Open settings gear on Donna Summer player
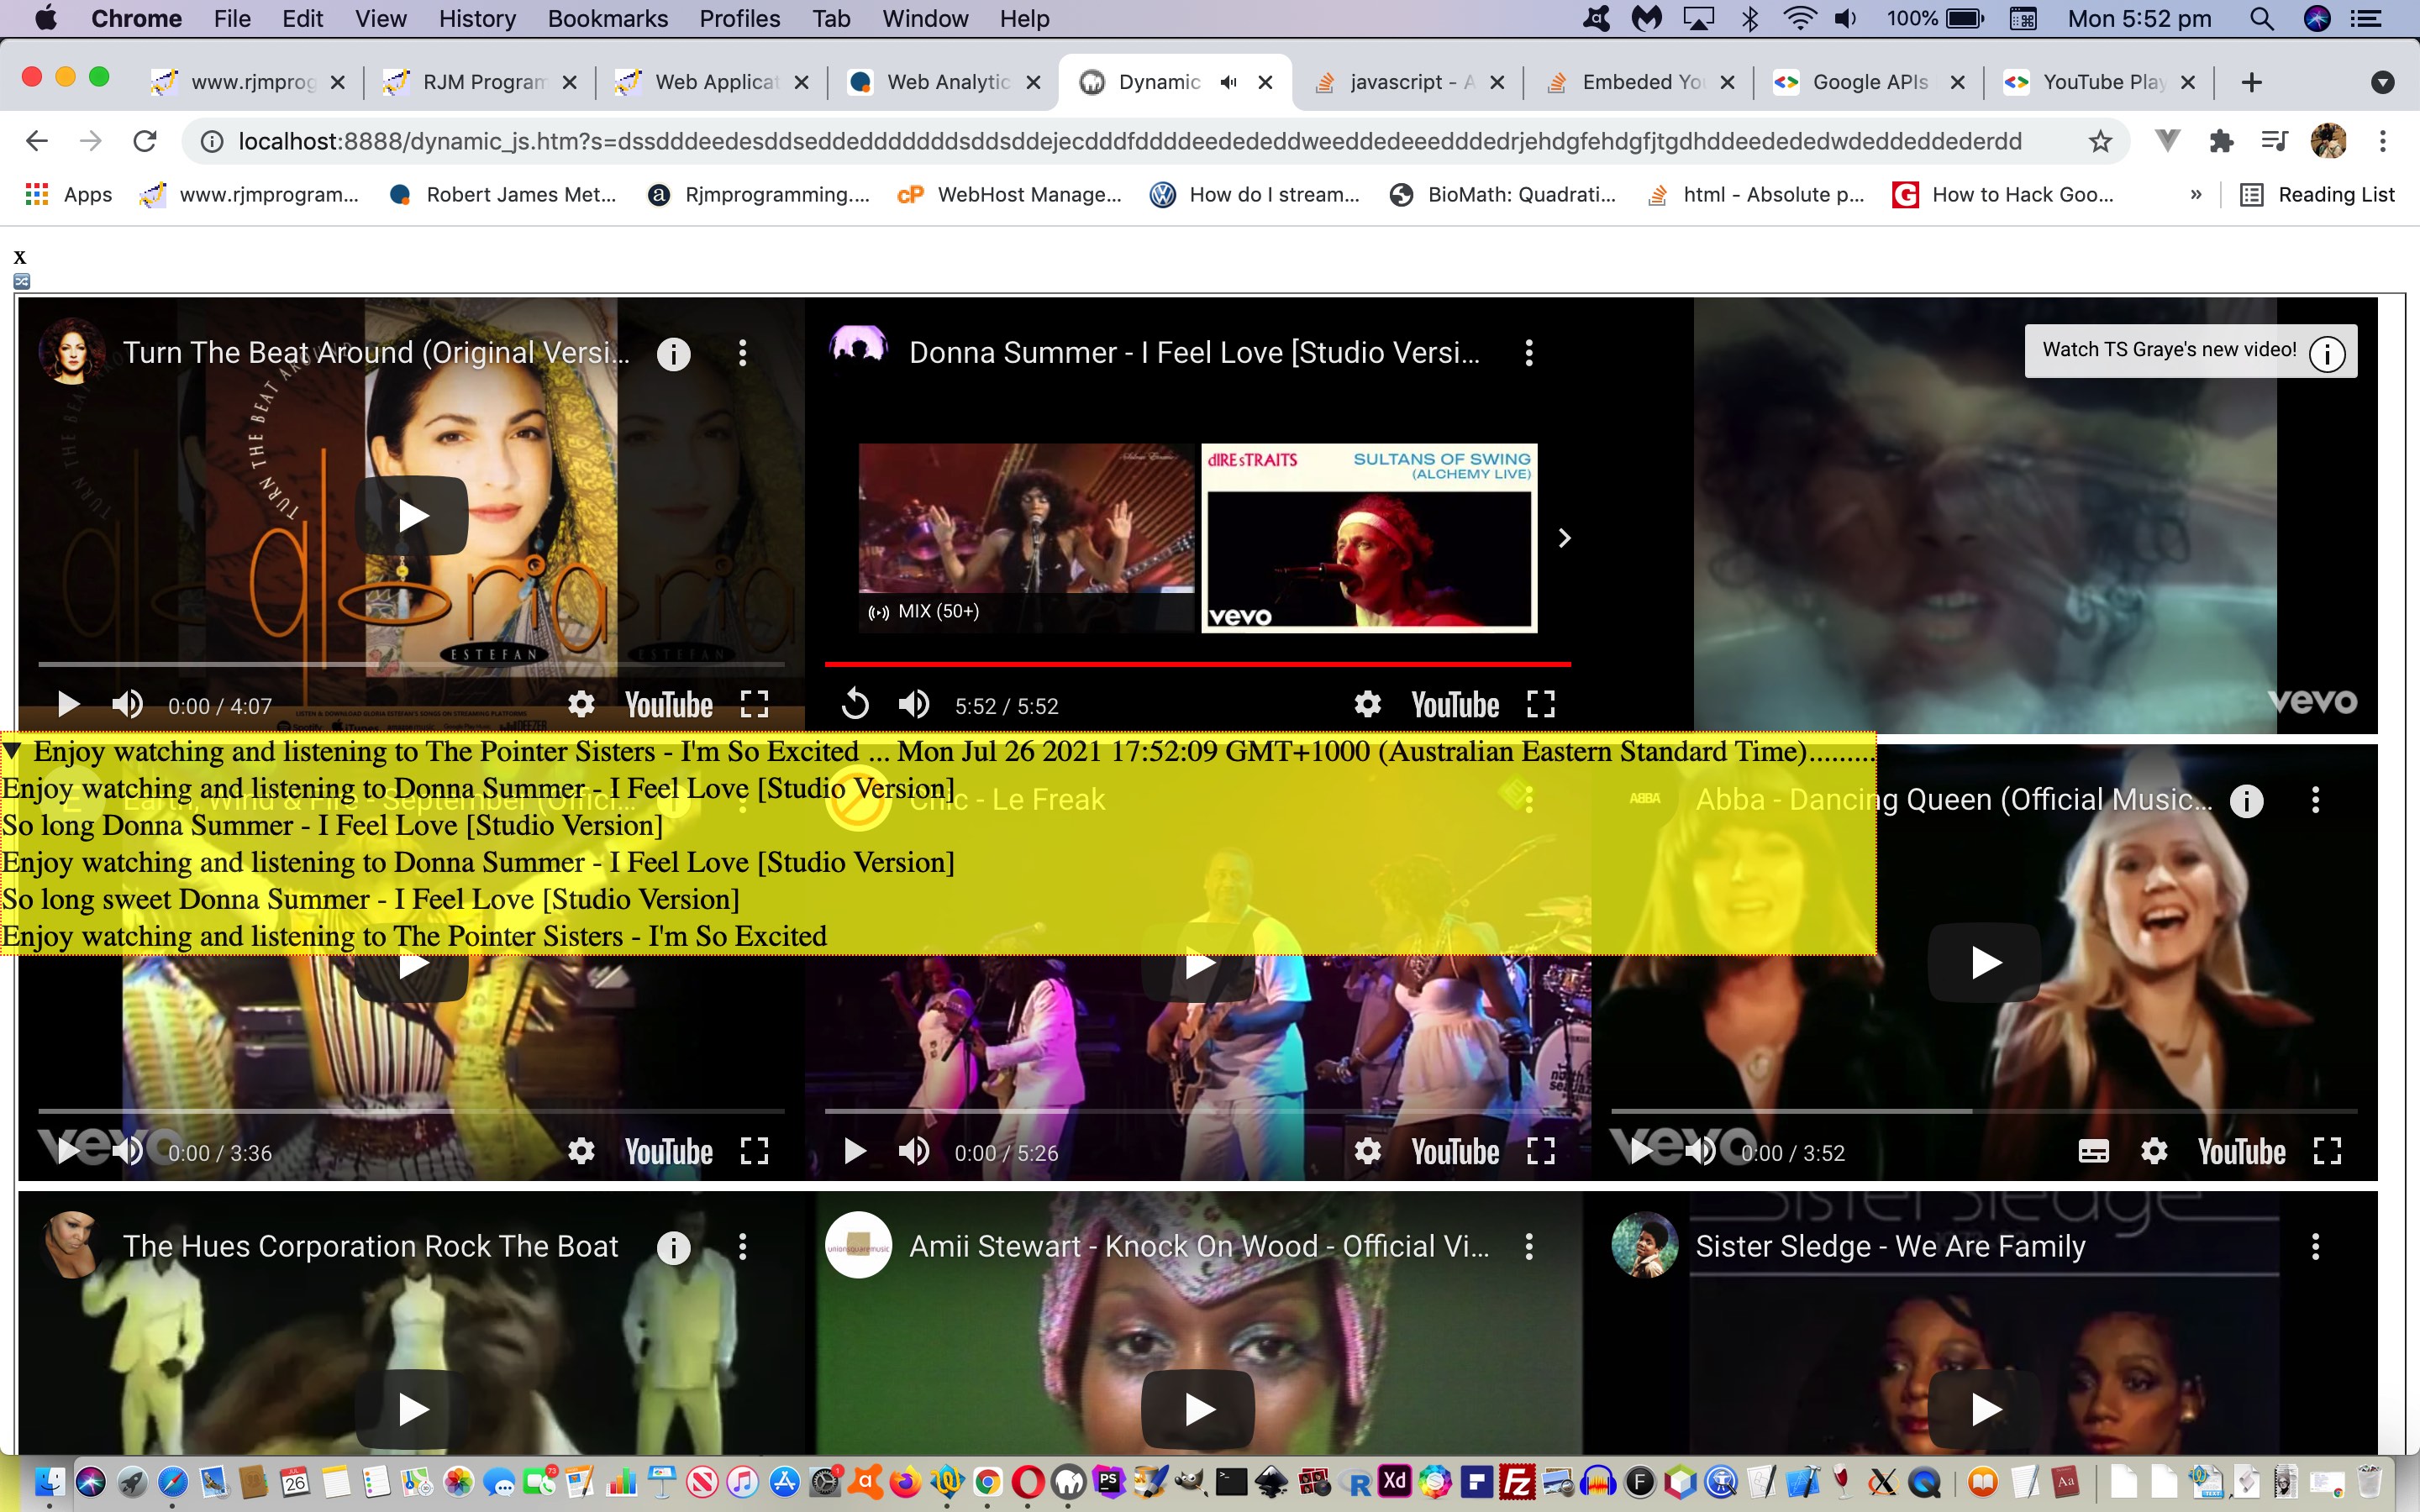The width and height of the screenshot is (2420, 1512). pyautogui.click(x=1368, y=705)
